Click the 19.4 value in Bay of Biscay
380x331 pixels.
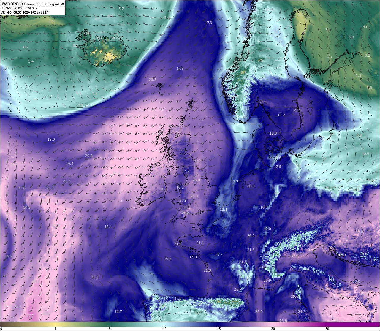coord(168,259)
